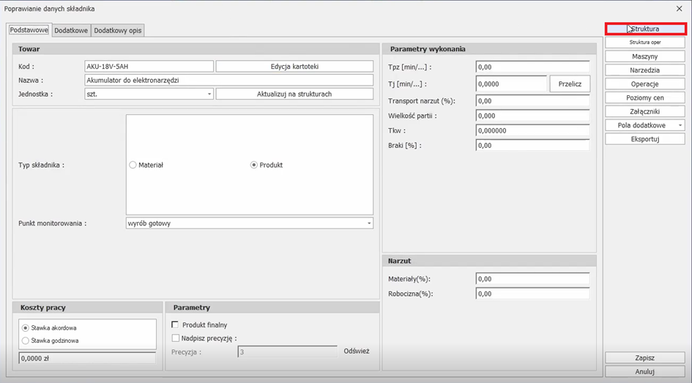692x383 pixels.
Task: Tick the Nadpisz precyzję checkbox
Action: coord(175,338)
